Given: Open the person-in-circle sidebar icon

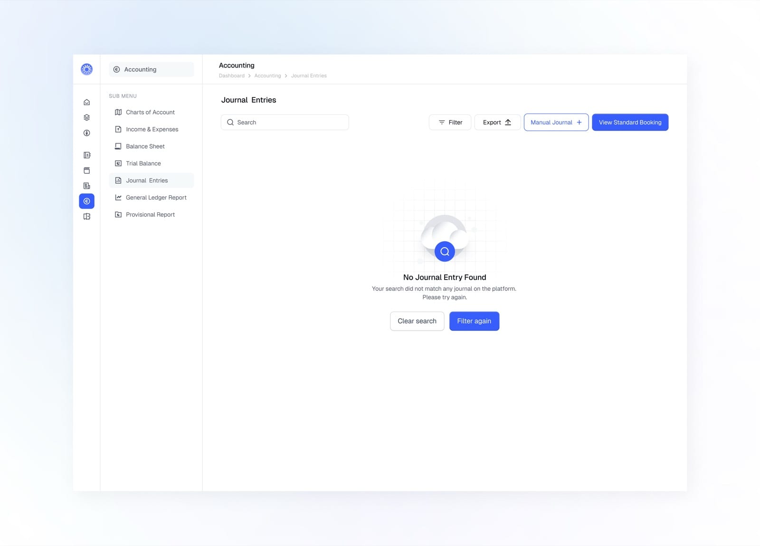Looking at the screenshot, I should [86, 133].
